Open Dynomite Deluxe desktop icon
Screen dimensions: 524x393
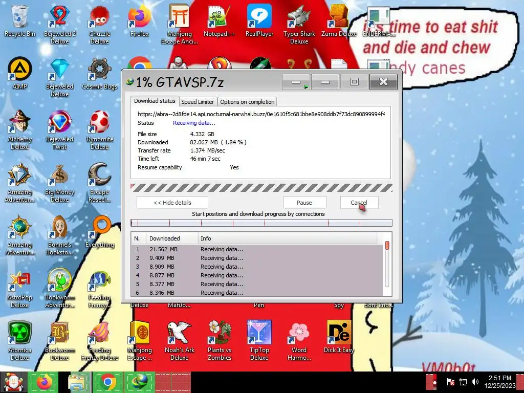pyautogui.click(x=100, y=130)
